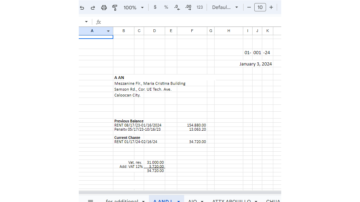This screenshot has height=202, width=360.
Task: Select column I header
Action: [x=247, y=31]
